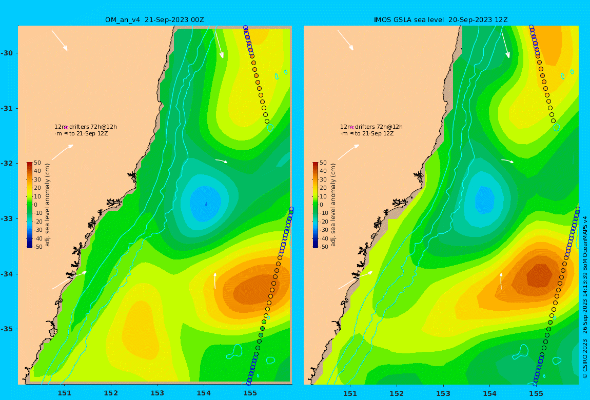Click longitude 153 under the OM_an_v4 map
Image resolution: width=590 pixels, height=400 pixels.
click(x=158, y=393)
